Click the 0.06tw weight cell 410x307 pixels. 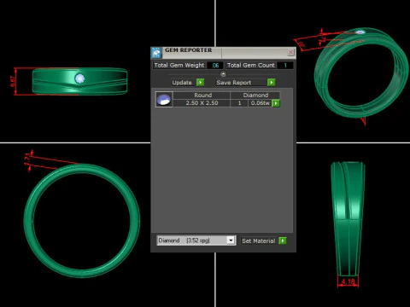[260, 103]
